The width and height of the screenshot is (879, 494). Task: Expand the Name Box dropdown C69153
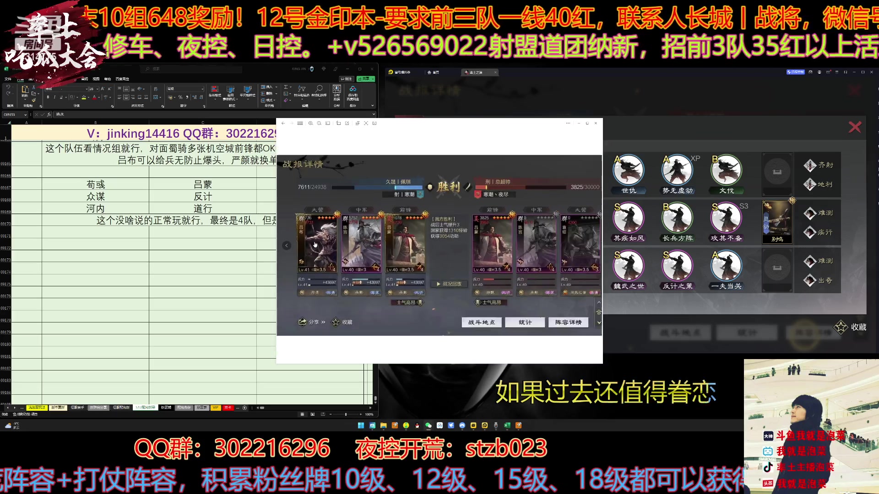point(25,114)
